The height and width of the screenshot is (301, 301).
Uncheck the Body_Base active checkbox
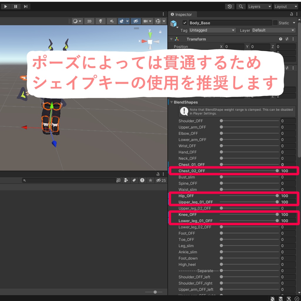tap(185, 23)
